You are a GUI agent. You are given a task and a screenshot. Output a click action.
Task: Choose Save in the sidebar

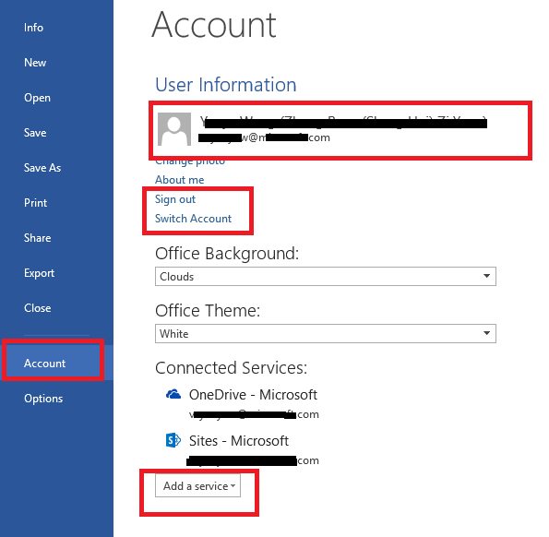35,133
